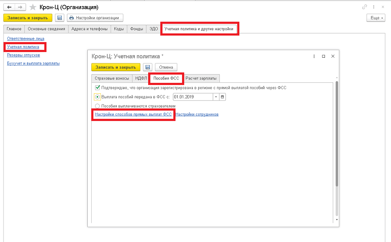391x242 pixels.
Task: Open the 'Еще' dropdown menu
Action: 376,18
